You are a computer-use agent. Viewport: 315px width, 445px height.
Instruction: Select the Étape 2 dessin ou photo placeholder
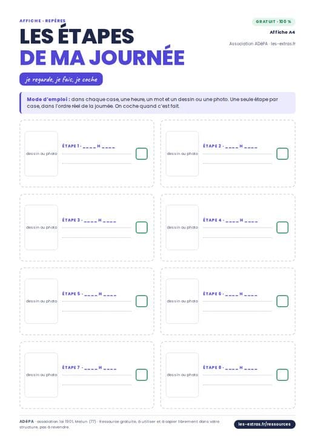click(x=182, y=154)
